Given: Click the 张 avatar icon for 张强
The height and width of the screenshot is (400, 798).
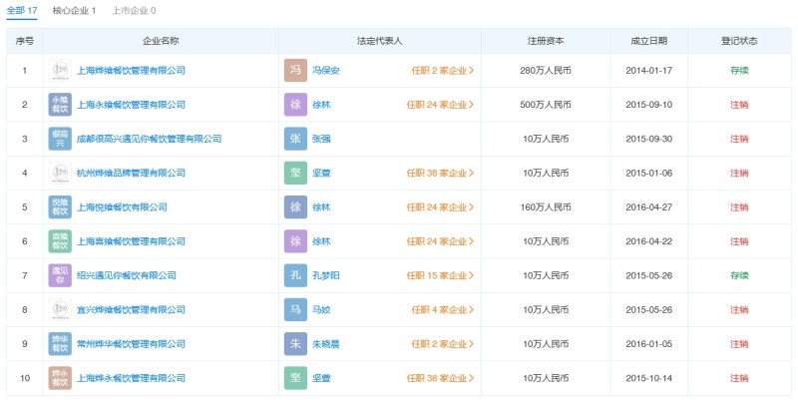Looking at the screenshot, I should pyautogui.click(x=295, y=139).
